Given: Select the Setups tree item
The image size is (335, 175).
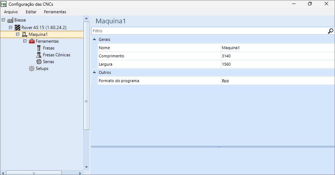Looking at the screenshot, I should [x=42, y=68].
